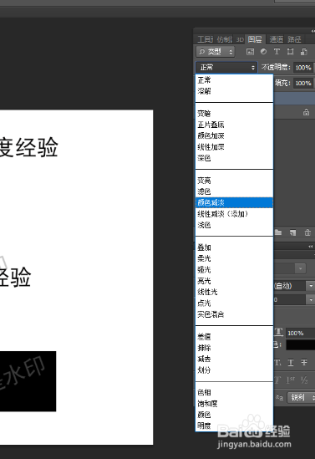Switch to the 路径 tab

[x=294, y=39]
